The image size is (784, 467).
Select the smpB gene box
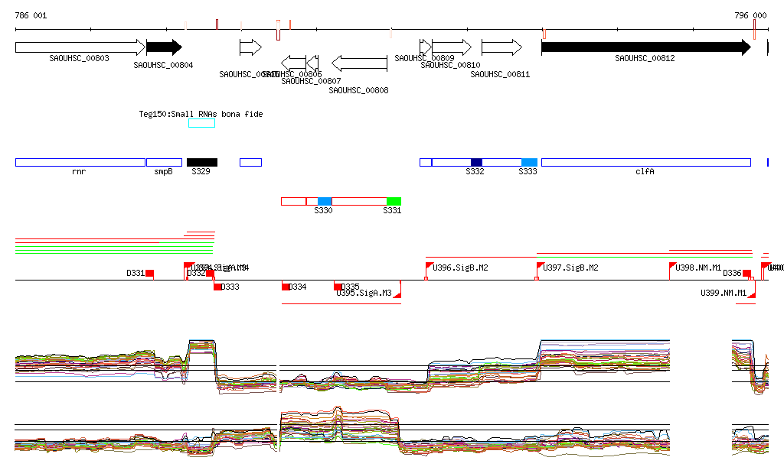point(164,162)
